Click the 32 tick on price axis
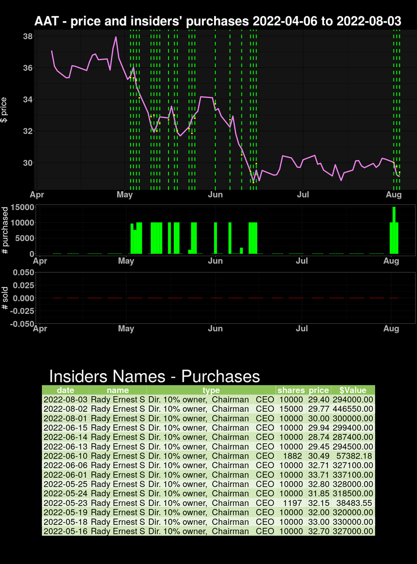The width and height of the screenshot is (417, 564). pyautogui.click(x=27, y=131)
